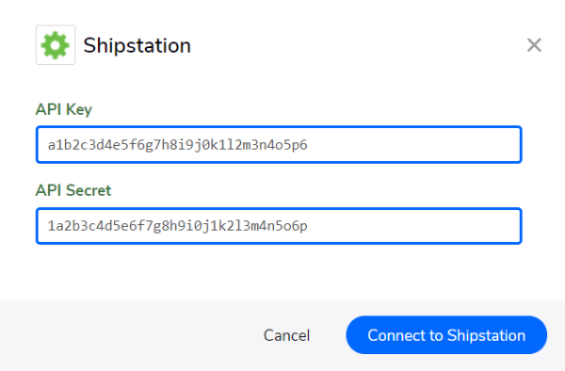Place cursor in the a1b2c3d4 key text
The height and width of the screenshot is (371, 565).
tap(177, 145)
